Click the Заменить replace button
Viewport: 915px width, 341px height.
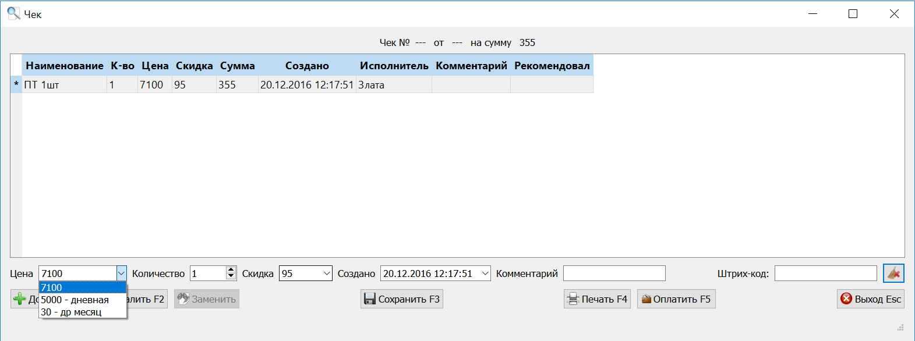tap(207, 299)
